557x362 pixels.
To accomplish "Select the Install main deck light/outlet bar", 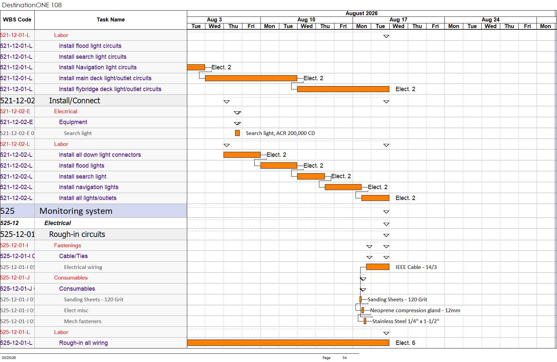I will [251, 78].
